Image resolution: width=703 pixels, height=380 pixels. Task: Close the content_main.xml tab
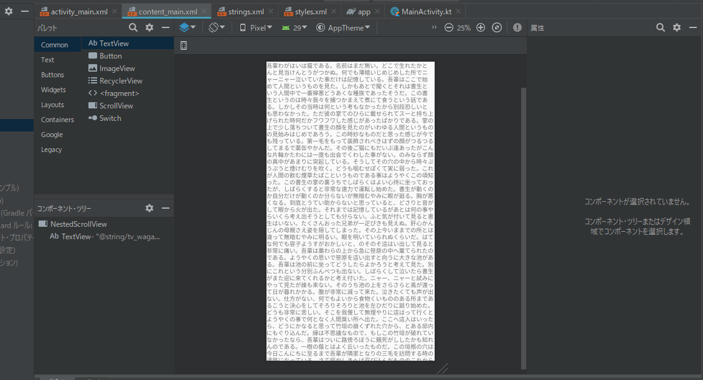click(x=204, y=12)
